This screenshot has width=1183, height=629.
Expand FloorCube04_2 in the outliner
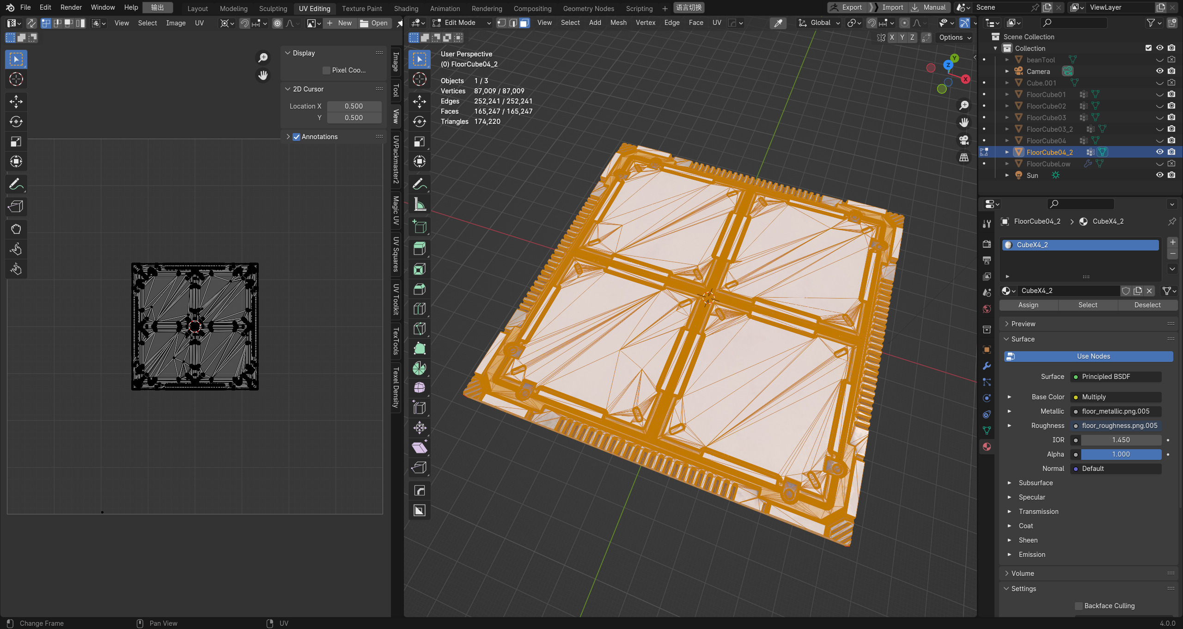tap(1007, 152)
